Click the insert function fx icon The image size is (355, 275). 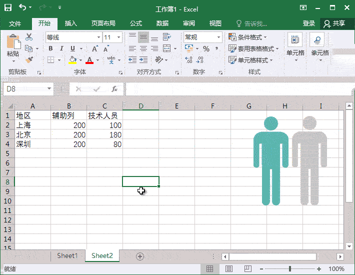pos(114,89)
